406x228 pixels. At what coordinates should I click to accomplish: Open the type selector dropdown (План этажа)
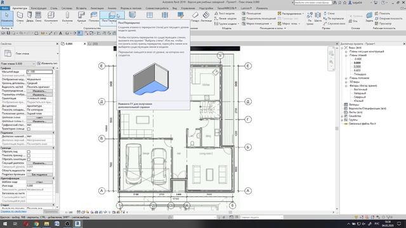(x=30, y=53)
